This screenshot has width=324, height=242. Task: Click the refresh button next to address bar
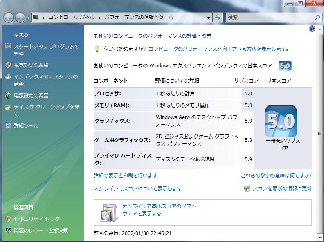tap(218, 18)
